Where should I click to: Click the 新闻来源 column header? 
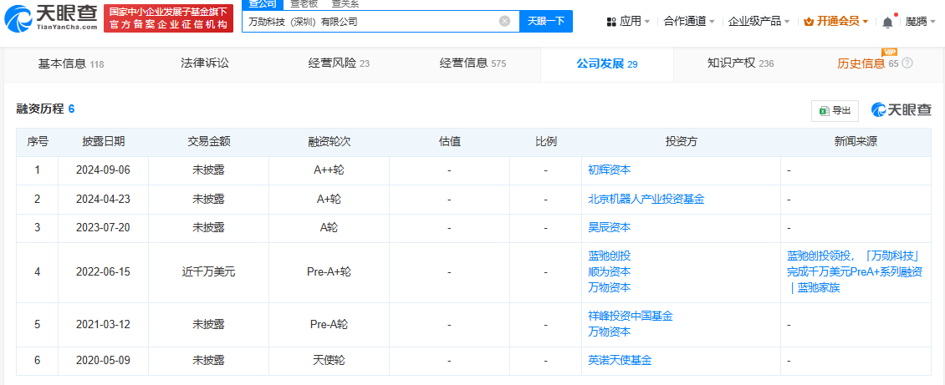click(856, 142)
